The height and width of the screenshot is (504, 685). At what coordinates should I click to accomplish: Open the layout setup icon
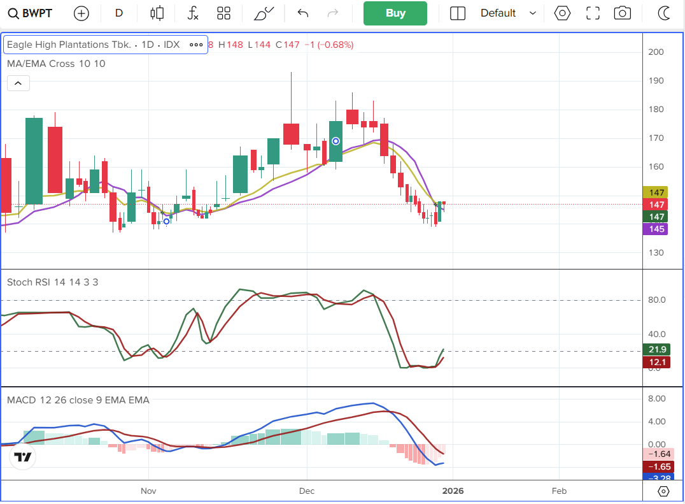[457, 13]
